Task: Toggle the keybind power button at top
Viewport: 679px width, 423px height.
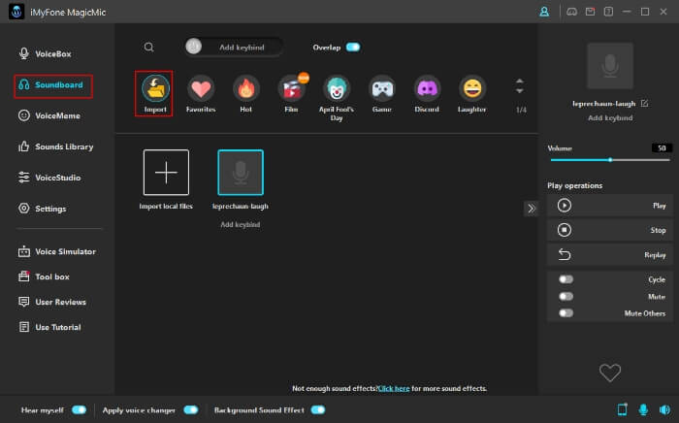Action: [194, 47]
